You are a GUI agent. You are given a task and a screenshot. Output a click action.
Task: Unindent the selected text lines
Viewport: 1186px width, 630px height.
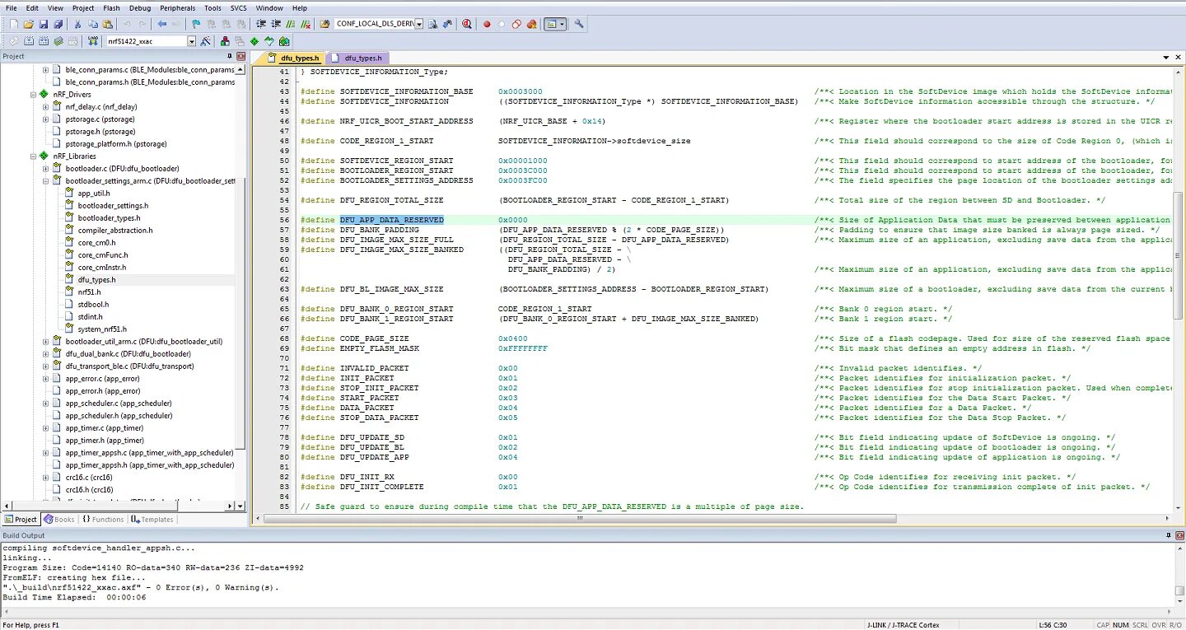coord(276,24)
